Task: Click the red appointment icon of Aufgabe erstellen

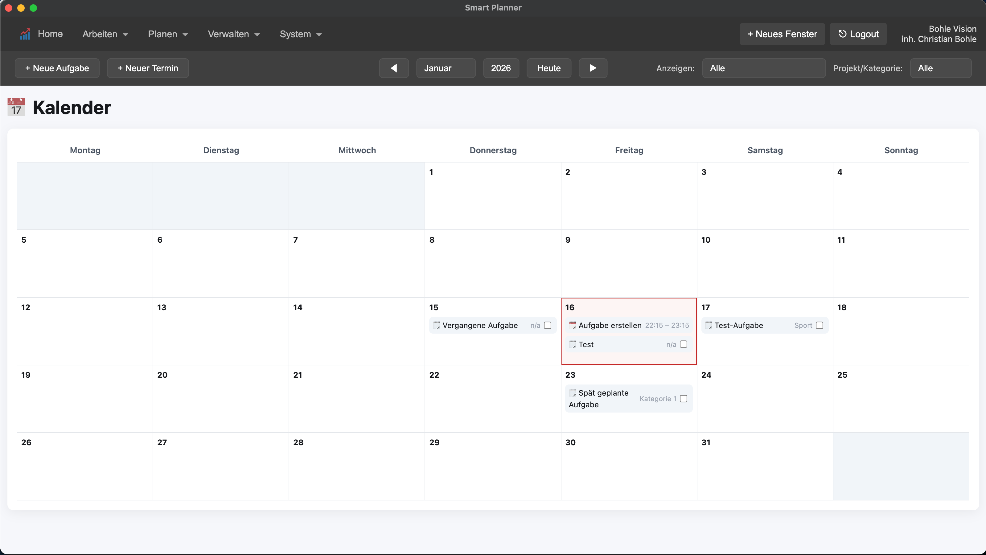Action: point(572,325)
